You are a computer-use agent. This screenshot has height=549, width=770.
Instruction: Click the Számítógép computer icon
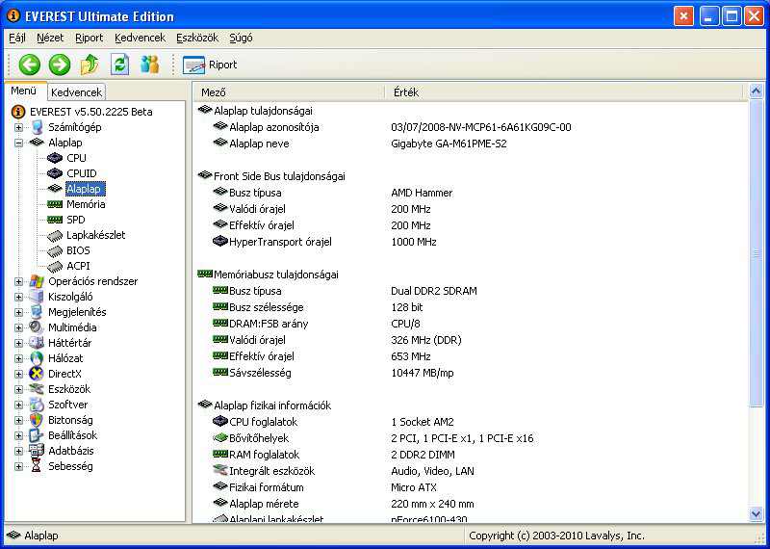37,127
